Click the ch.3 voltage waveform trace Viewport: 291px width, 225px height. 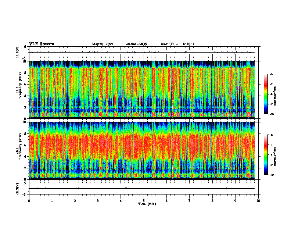click(142, 189)
